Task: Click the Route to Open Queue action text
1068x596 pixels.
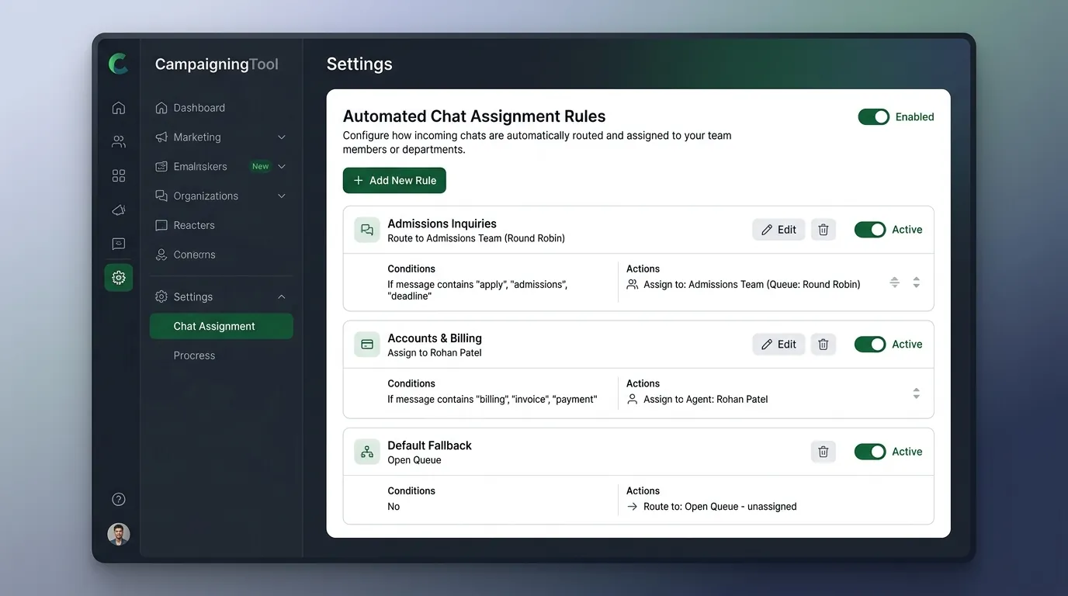Action: (720, 507)
